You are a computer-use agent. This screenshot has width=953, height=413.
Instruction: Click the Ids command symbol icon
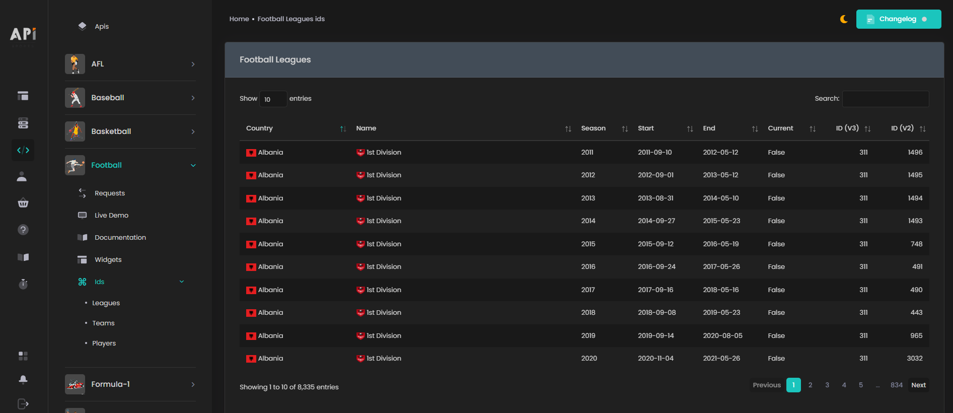point(83,282)
